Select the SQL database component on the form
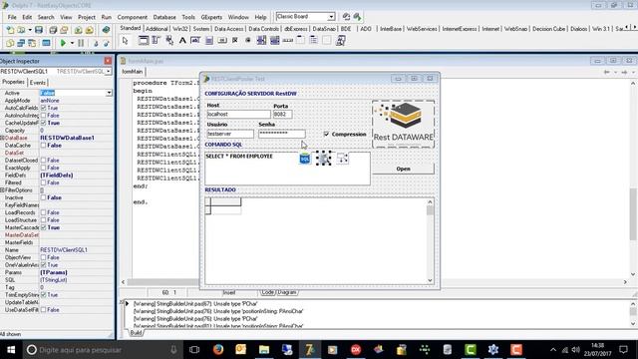 coord(304,159)
